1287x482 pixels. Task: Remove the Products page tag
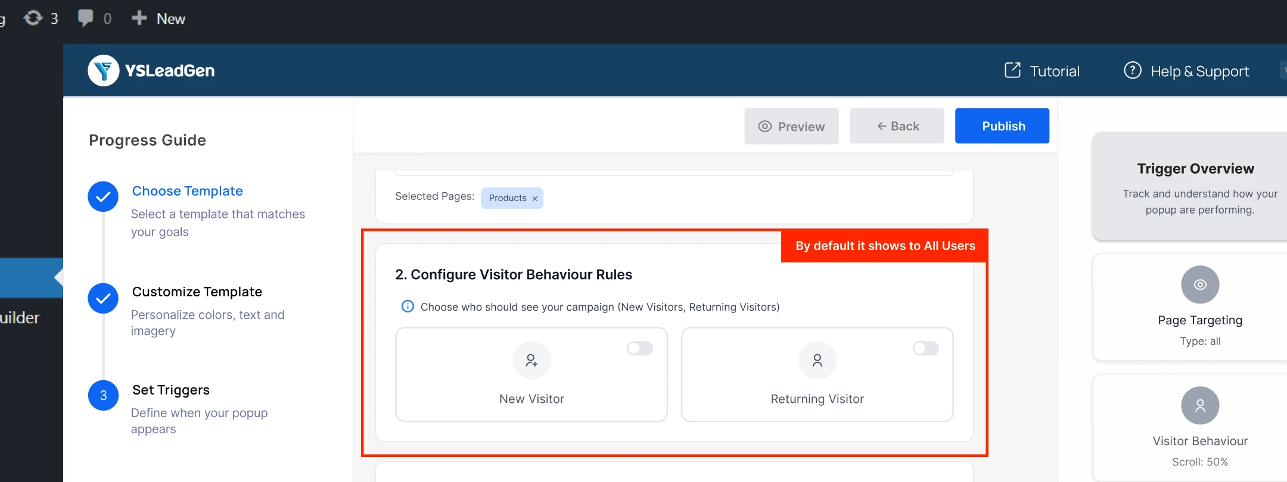534,198
